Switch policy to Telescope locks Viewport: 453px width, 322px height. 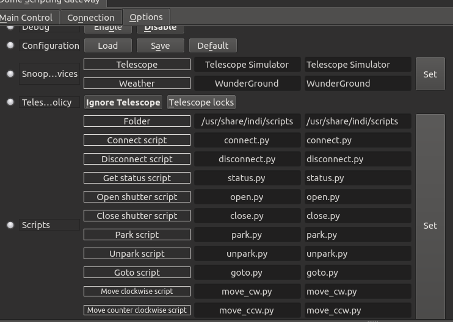pyautogui.click(x=201, y=102)
